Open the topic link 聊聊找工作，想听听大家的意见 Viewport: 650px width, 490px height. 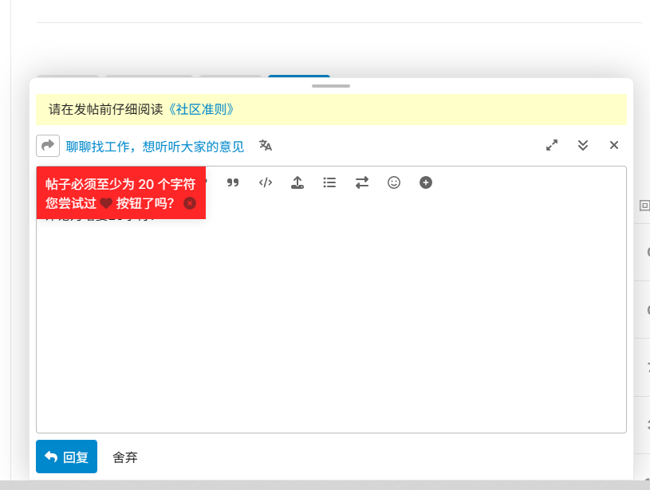click(155, 147)
